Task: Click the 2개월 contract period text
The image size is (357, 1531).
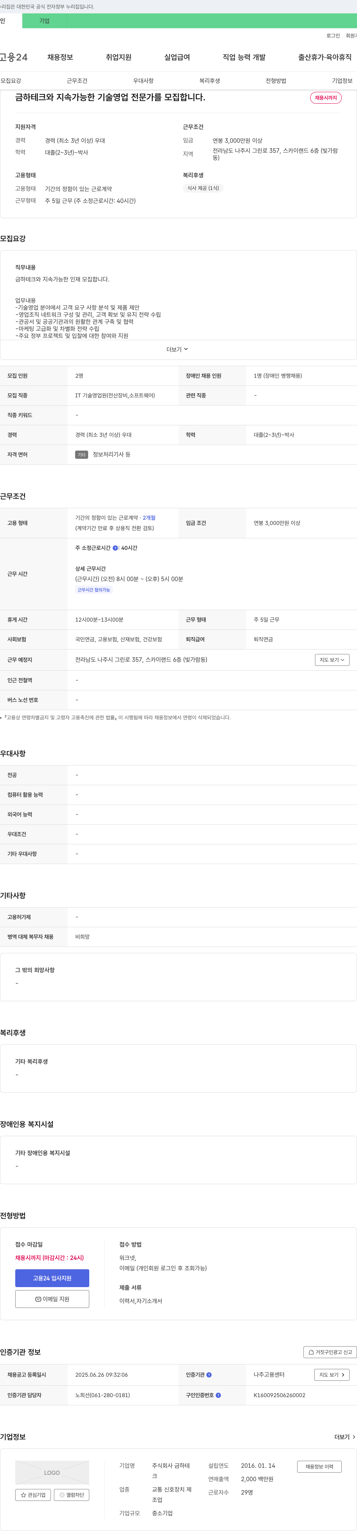Action: [148, 518]
